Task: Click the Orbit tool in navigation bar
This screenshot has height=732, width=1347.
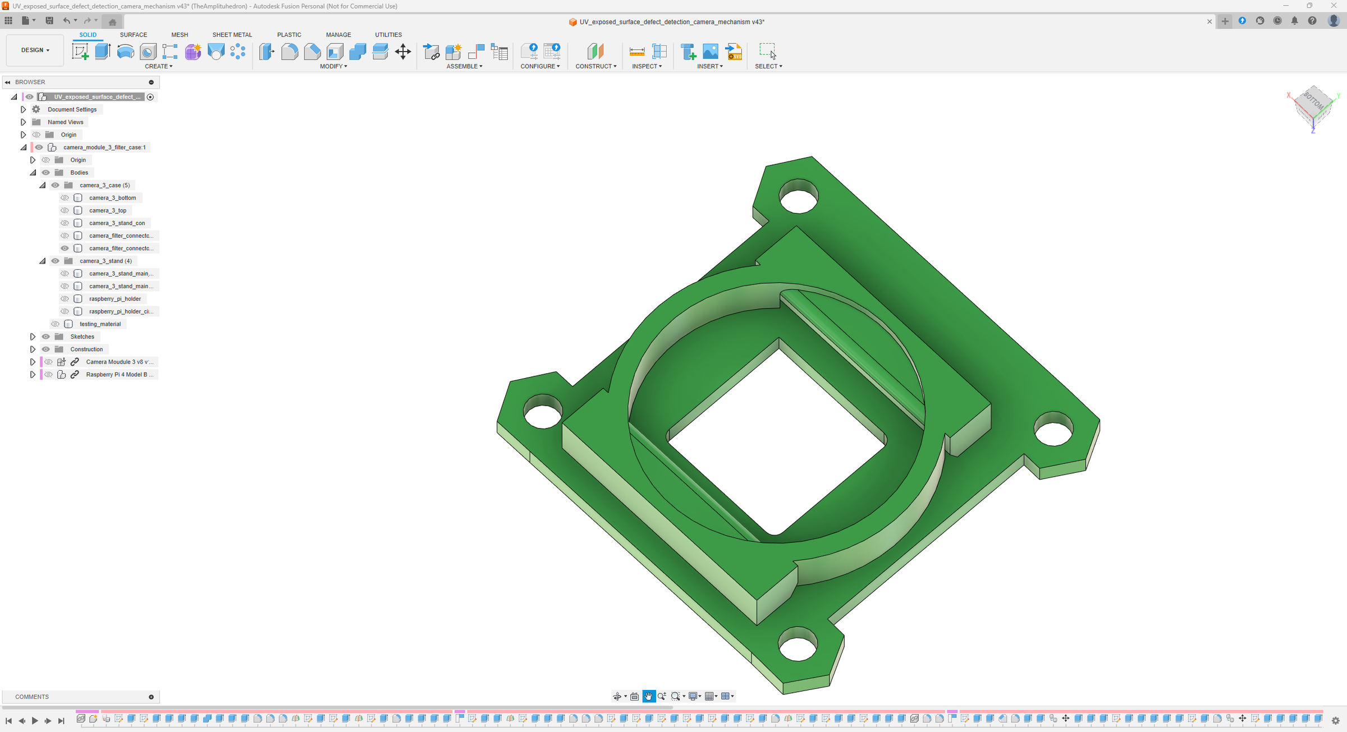Action: [x=617, y=696]
